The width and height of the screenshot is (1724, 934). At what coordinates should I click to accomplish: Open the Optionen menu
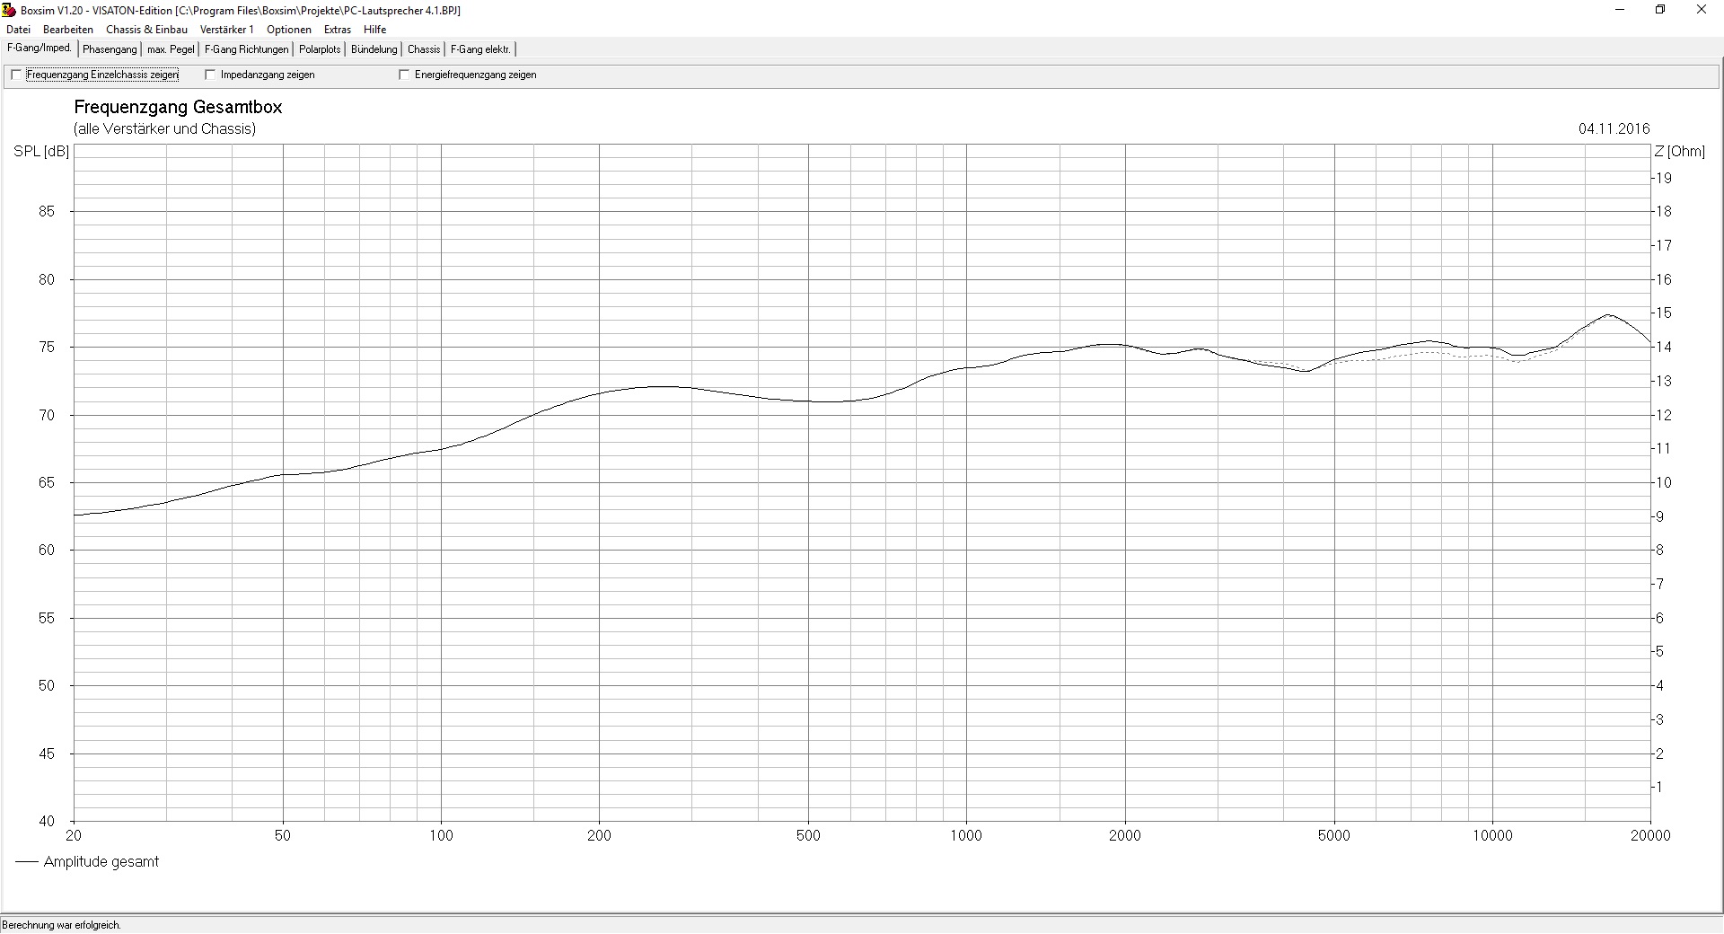point(289,30)
